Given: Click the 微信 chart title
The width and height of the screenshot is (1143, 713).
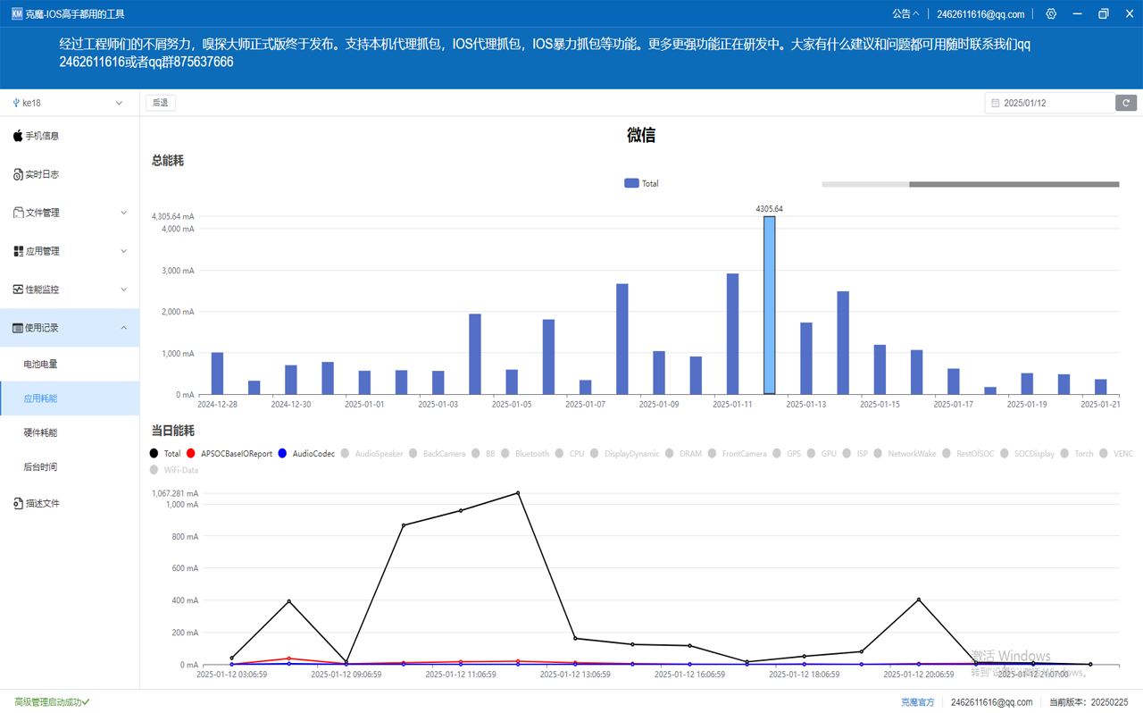Looking at the screenshot, I should [641, 136].
